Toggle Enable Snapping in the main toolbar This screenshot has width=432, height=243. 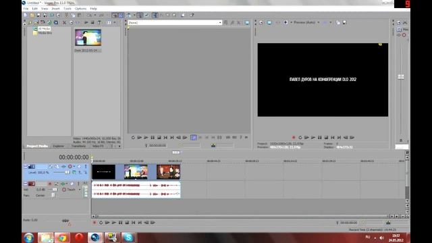click(114, 15)
